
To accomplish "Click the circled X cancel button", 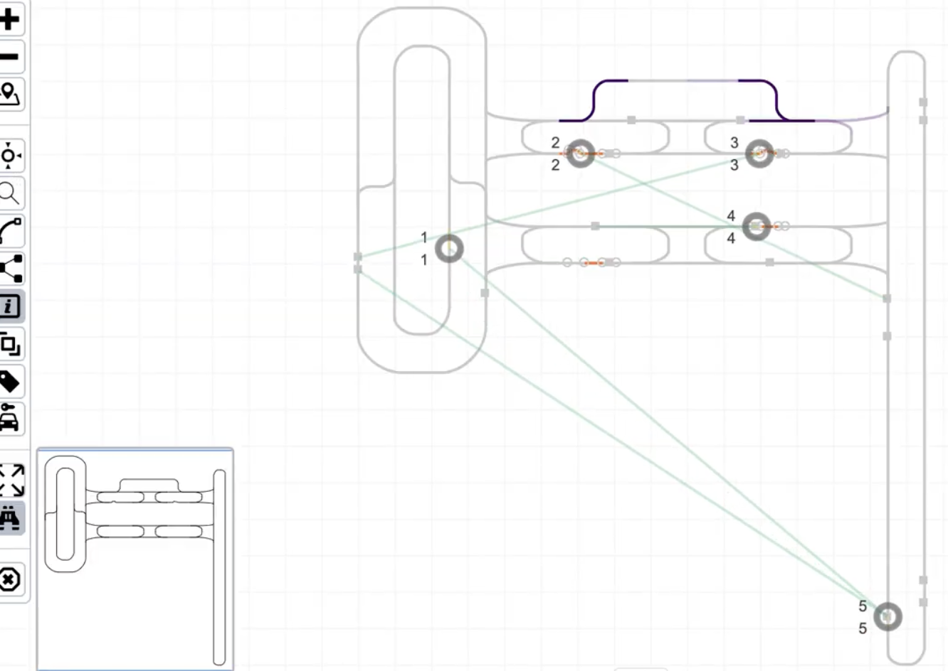I will (x=10, y=579).
